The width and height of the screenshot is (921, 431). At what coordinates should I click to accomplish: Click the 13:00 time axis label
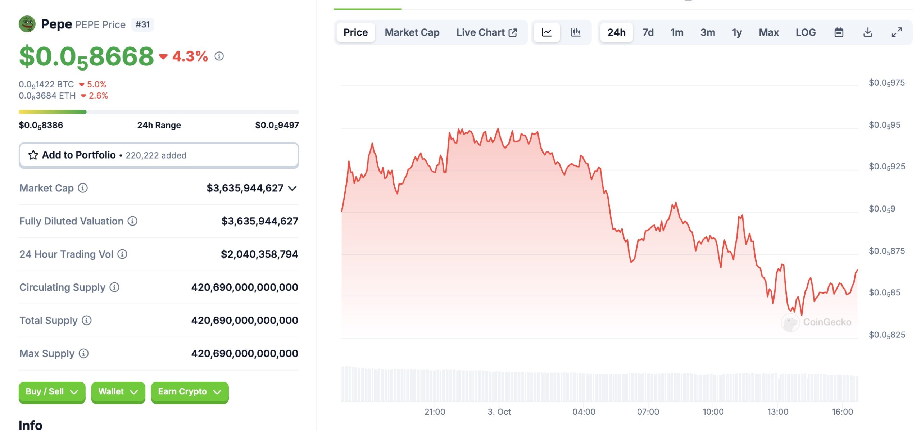(x=777, y=412)
